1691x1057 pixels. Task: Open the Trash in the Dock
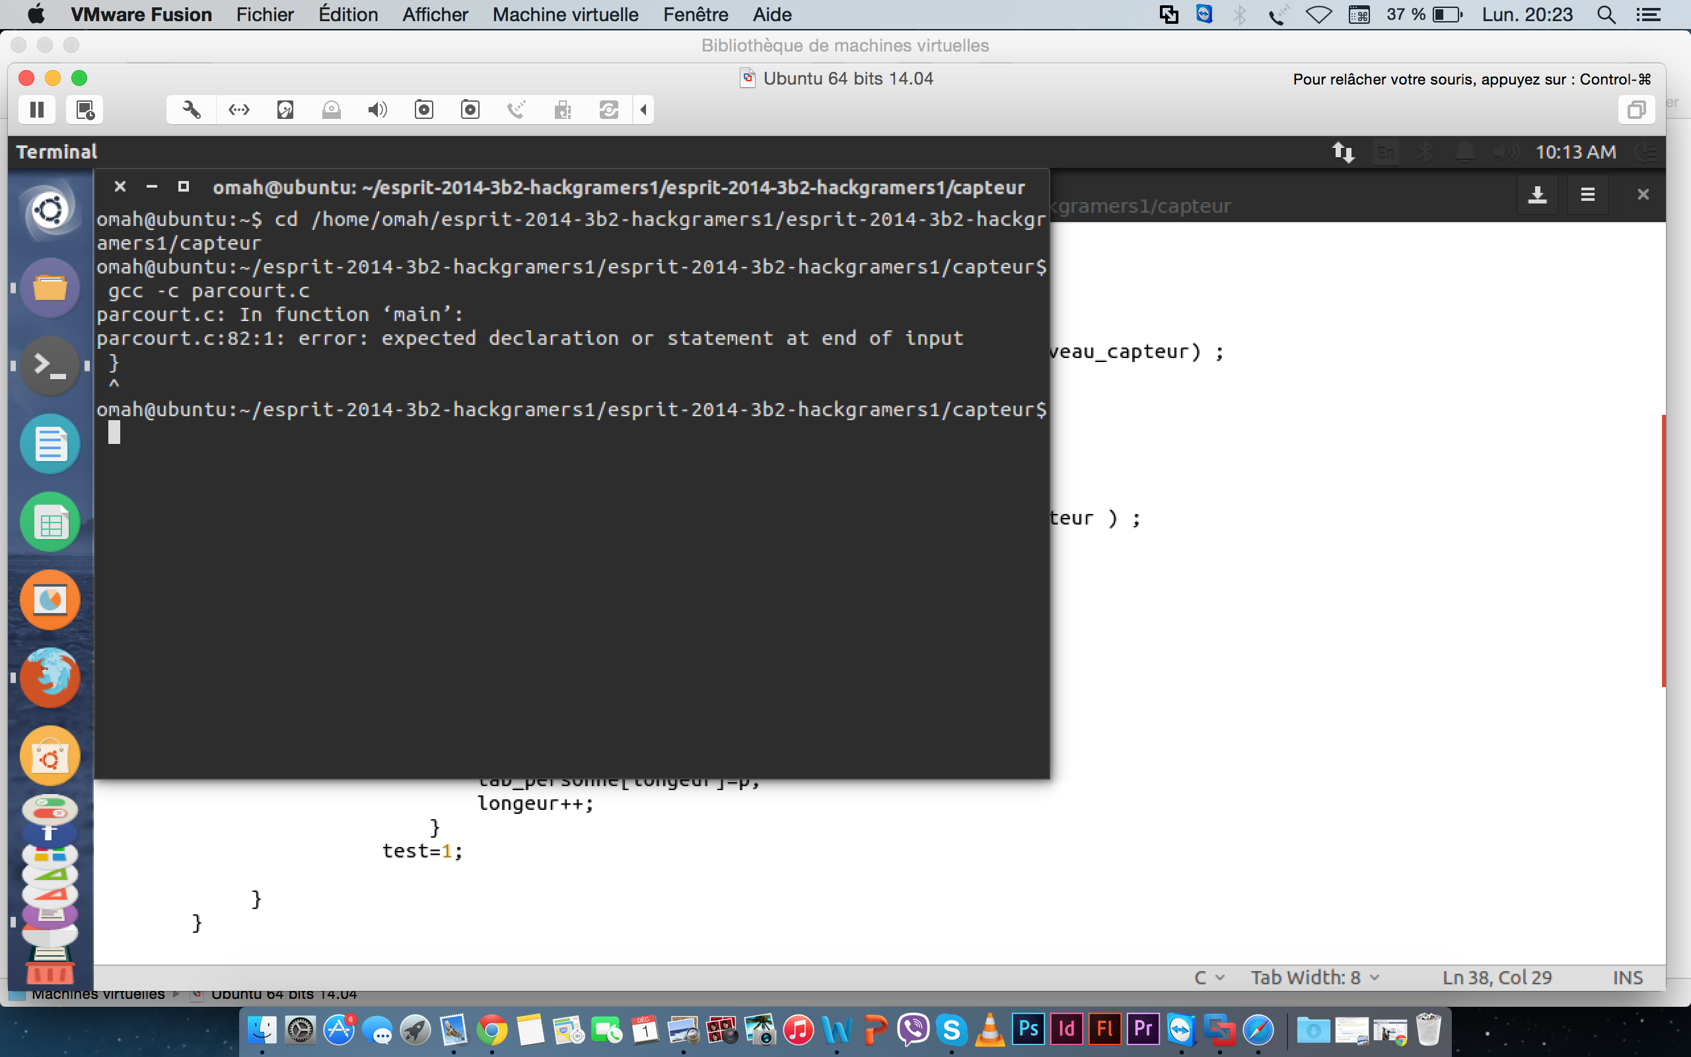(1428, 1030)
